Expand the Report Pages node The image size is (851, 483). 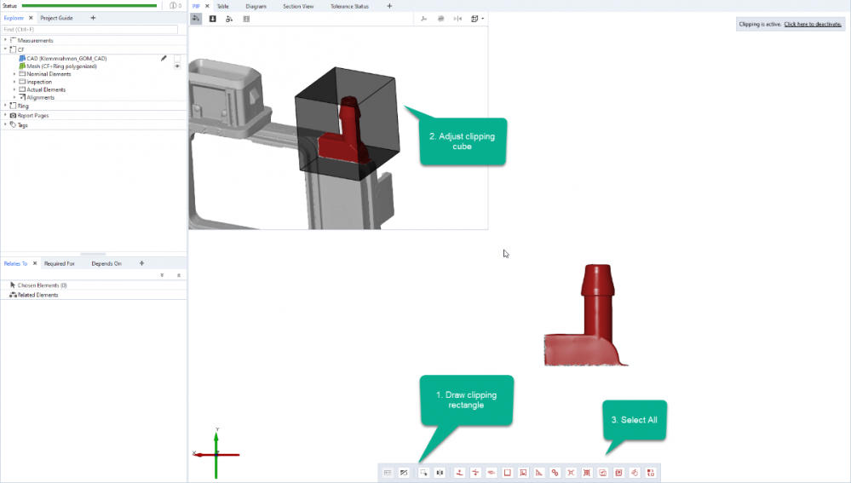pos(5,115)
